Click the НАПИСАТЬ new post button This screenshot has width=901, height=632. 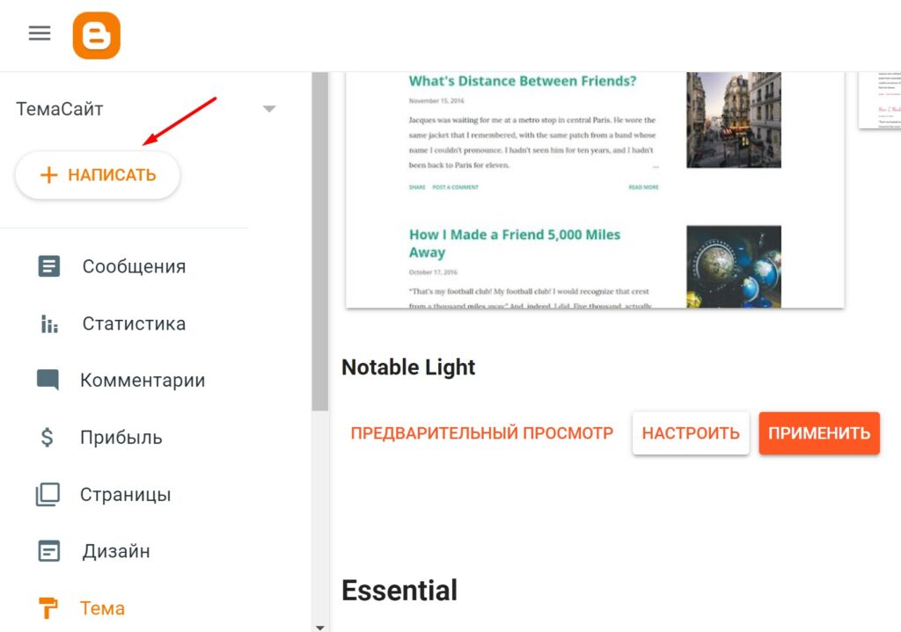pyautogui.click(x=98, y=175)
